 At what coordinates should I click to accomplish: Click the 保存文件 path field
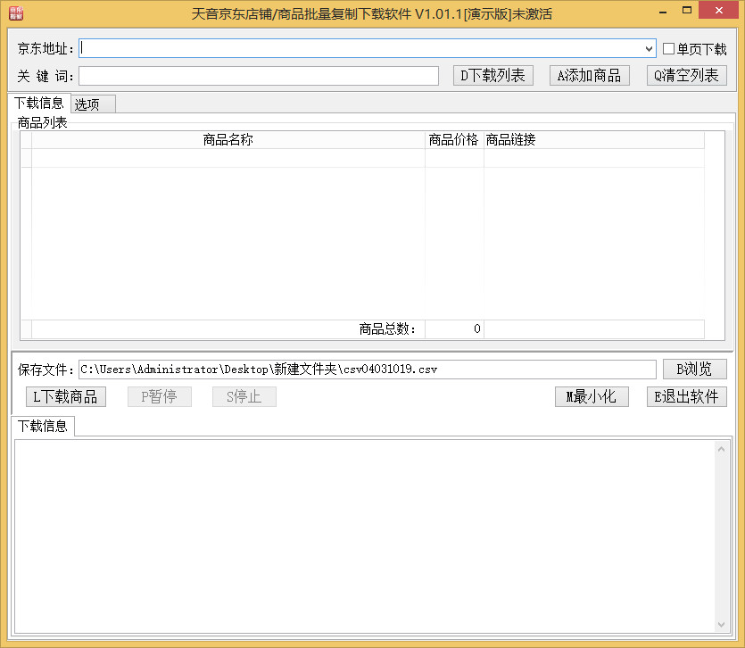click(x=368, y=369)
